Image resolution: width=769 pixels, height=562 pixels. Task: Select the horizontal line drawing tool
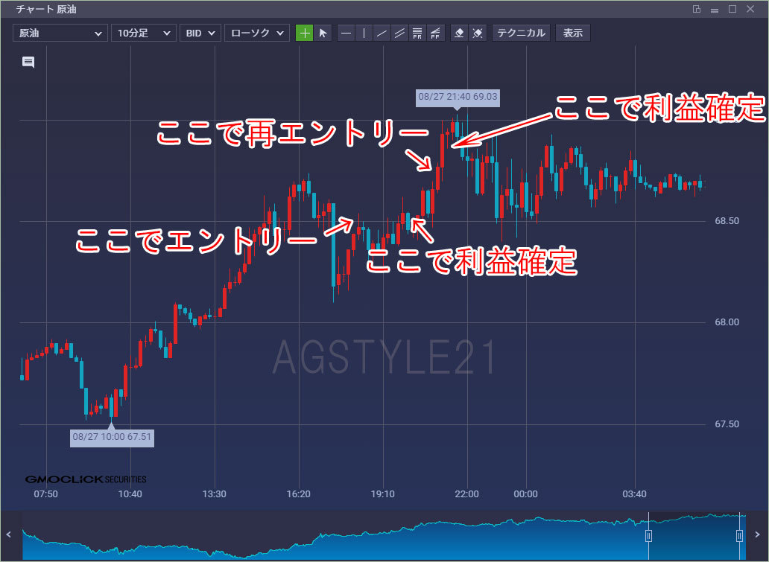click(x=346, y=33)
